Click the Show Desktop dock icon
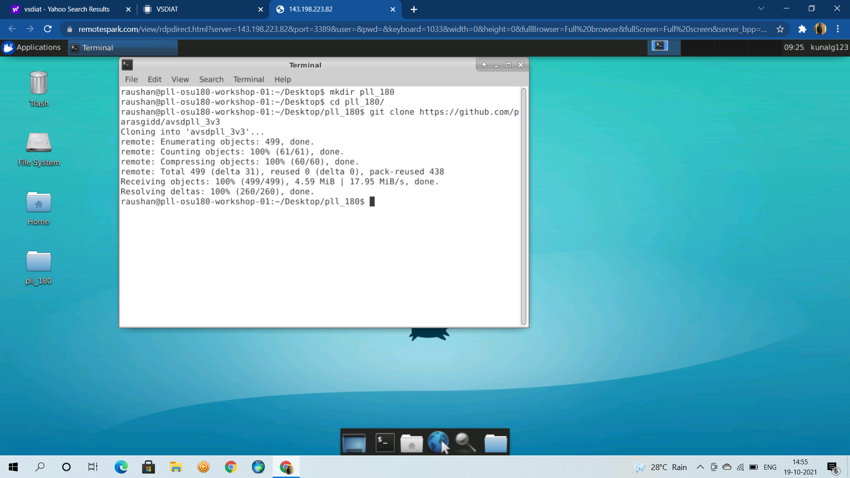Viewport: 850px width, 478px height. [354, 442]
